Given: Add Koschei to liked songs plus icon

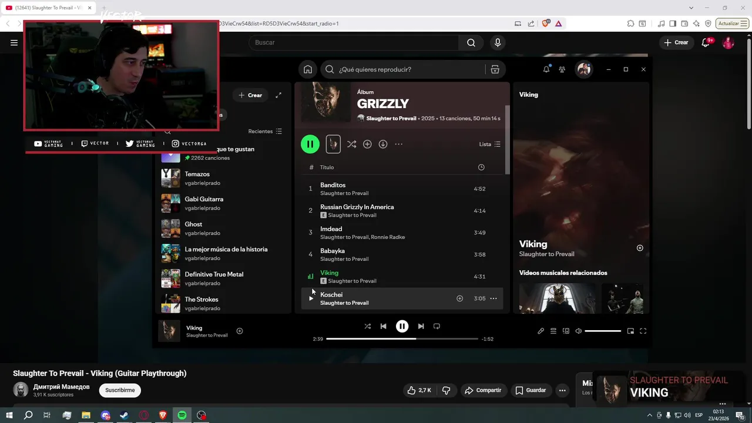Looking at the screenshot, I should click(460, 298).
